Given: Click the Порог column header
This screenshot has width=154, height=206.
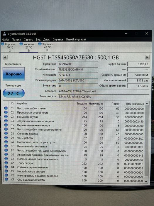Looking at the screenshot, I should 115,104.
